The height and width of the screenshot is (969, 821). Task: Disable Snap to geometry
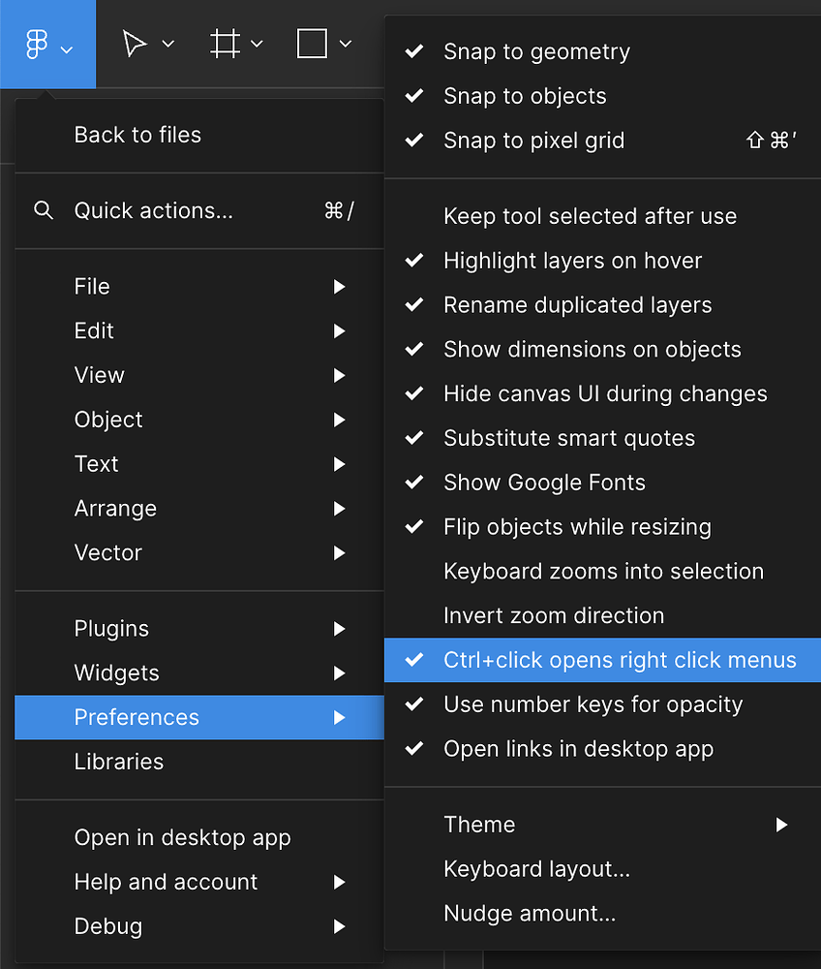536,51
